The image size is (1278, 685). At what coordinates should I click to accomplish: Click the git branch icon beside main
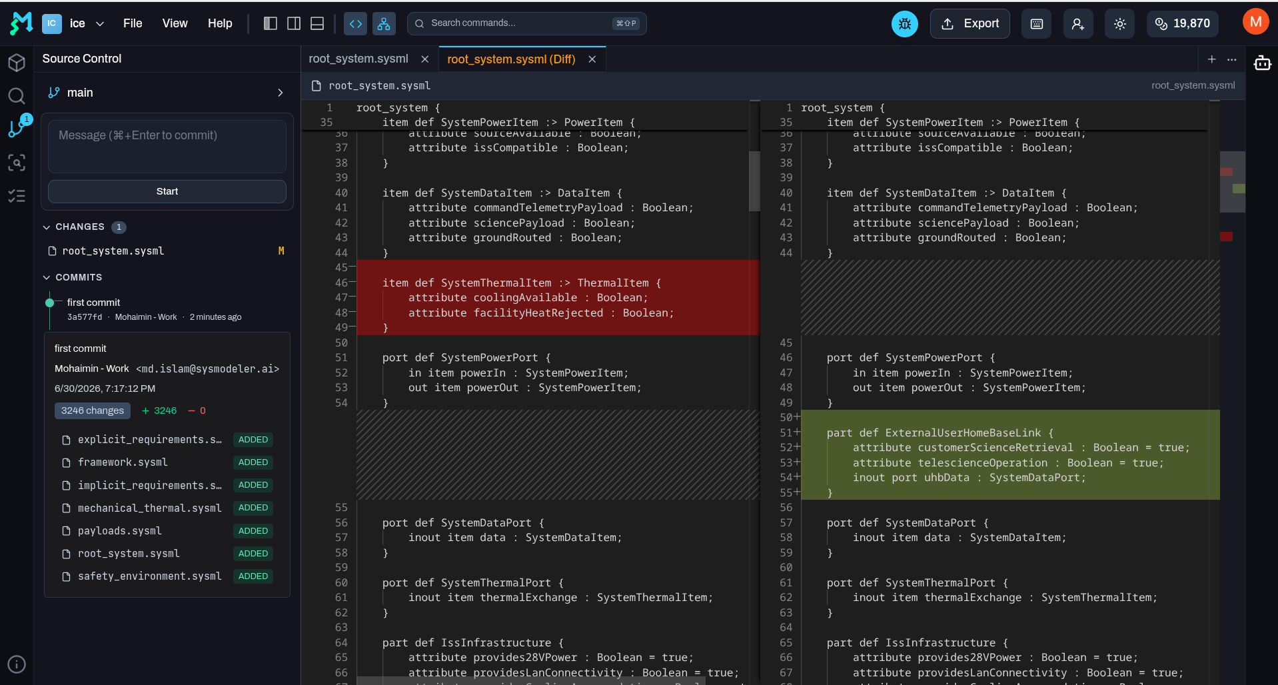coord(54,93)
